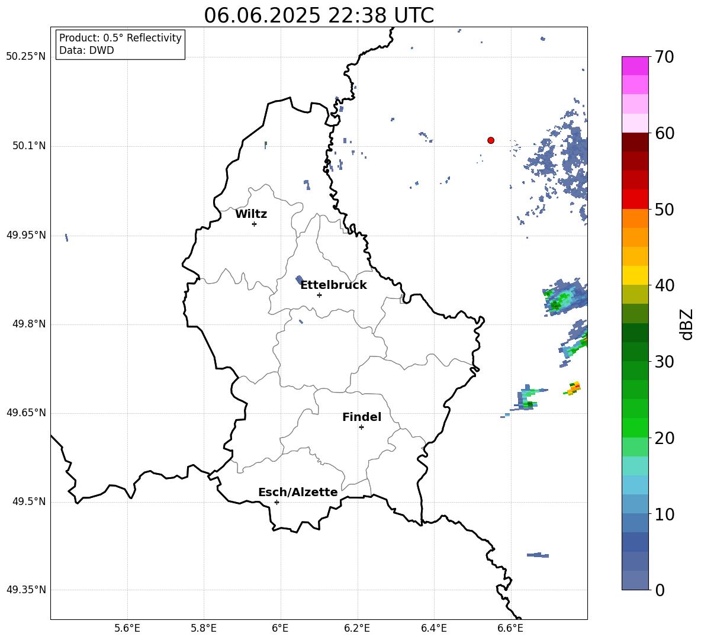Click the 50.1°N latitude label
The image size is (701, 640).
click(29, 146)
